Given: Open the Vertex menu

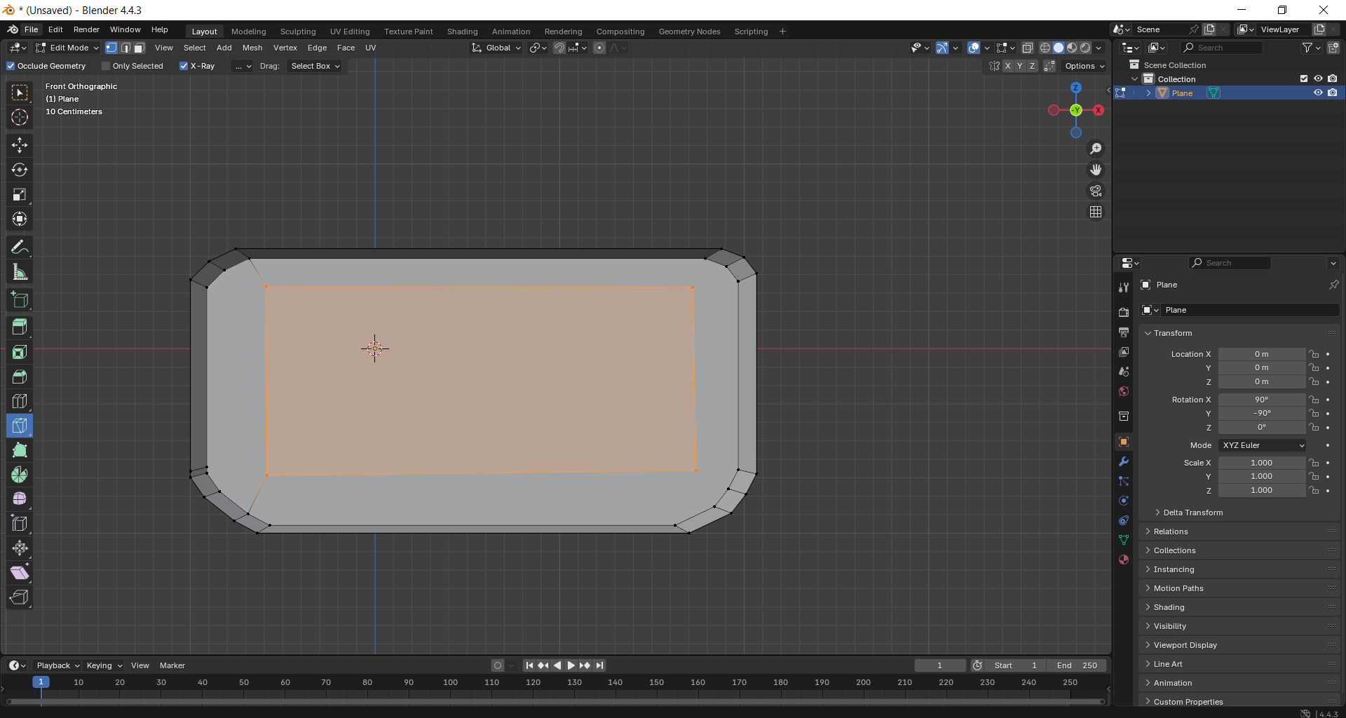Looking at the screenshot, I should pyautogui.click(x=285, y=48).
